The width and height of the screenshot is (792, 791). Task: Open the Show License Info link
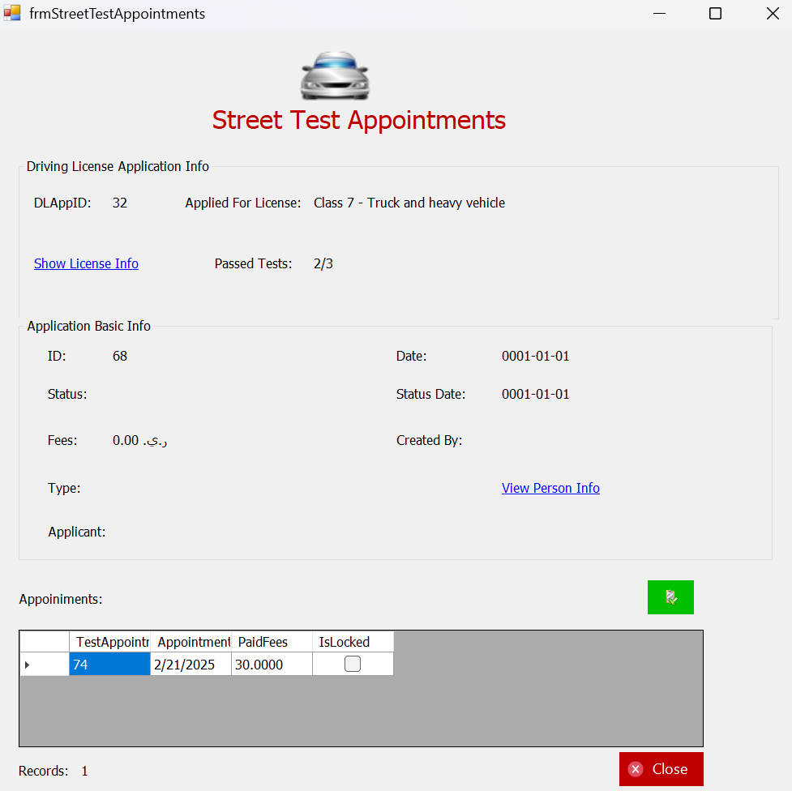point(87,263)
